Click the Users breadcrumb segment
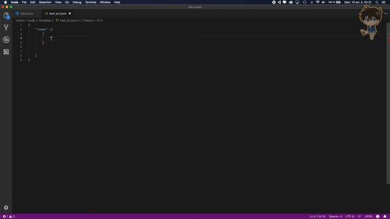The height and width of the screenshot is (219, 390). click(20, 20)
